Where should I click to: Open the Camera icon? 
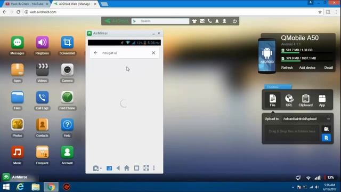[x=67, y=70]
